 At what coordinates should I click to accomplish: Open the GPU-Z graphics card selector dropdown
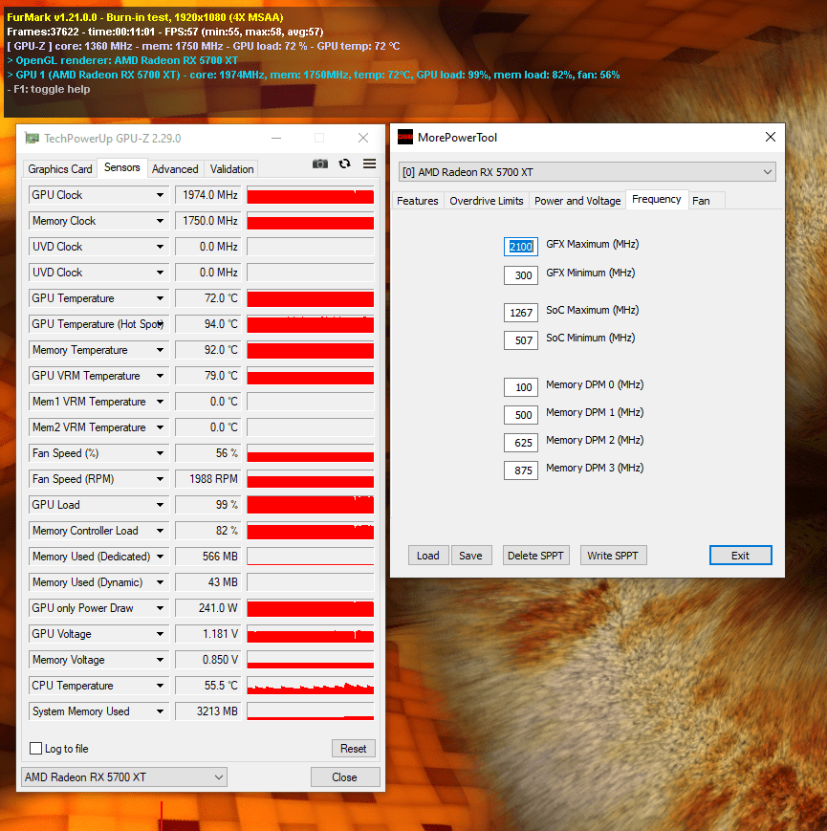point(124,776)
